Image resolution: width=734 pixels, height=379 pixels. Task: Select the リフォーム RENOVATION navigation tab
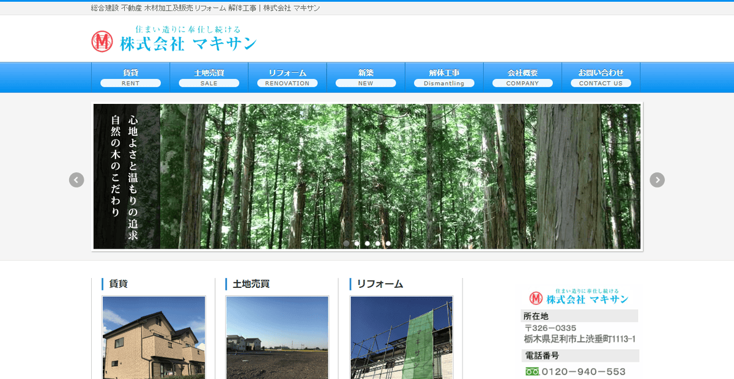287,76
